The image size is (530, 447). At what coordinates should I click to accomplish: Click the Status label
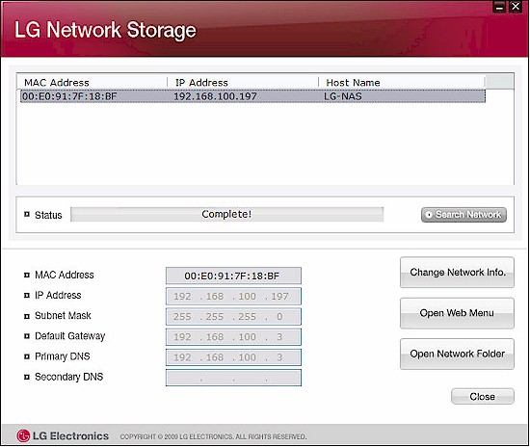pos(48,215)
